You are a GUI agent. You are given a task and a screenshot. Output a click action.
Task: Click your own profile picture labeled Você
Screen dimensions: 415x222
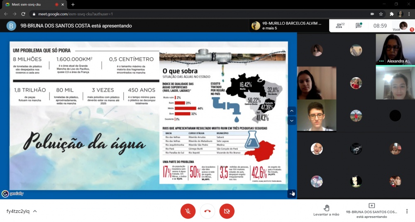tap(403, 26)
